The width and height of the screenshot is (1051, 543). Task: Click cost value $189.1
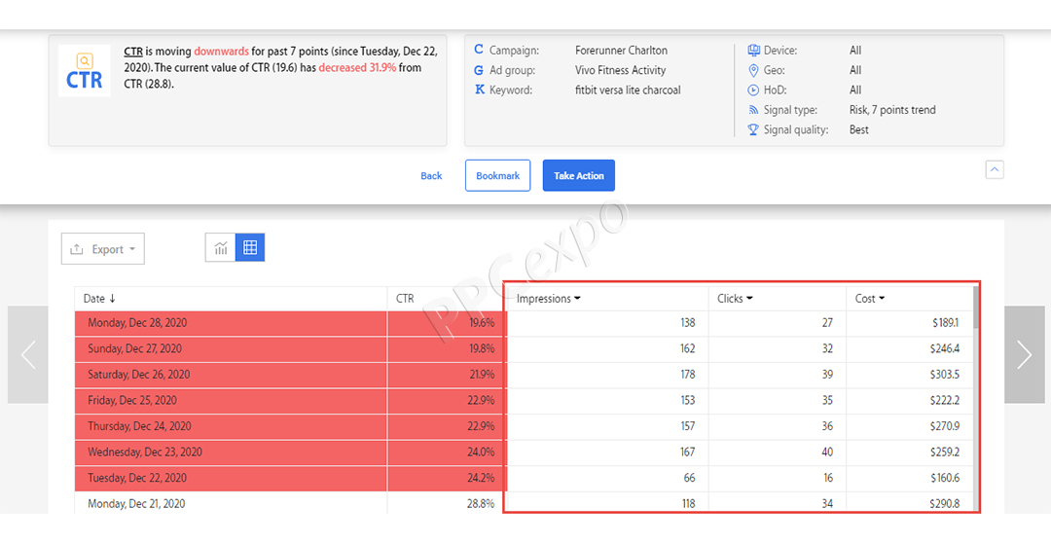point(946,323)
